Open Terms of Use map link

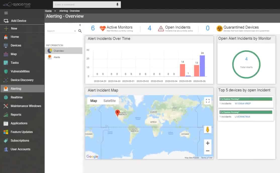click(x=207, y=158)
